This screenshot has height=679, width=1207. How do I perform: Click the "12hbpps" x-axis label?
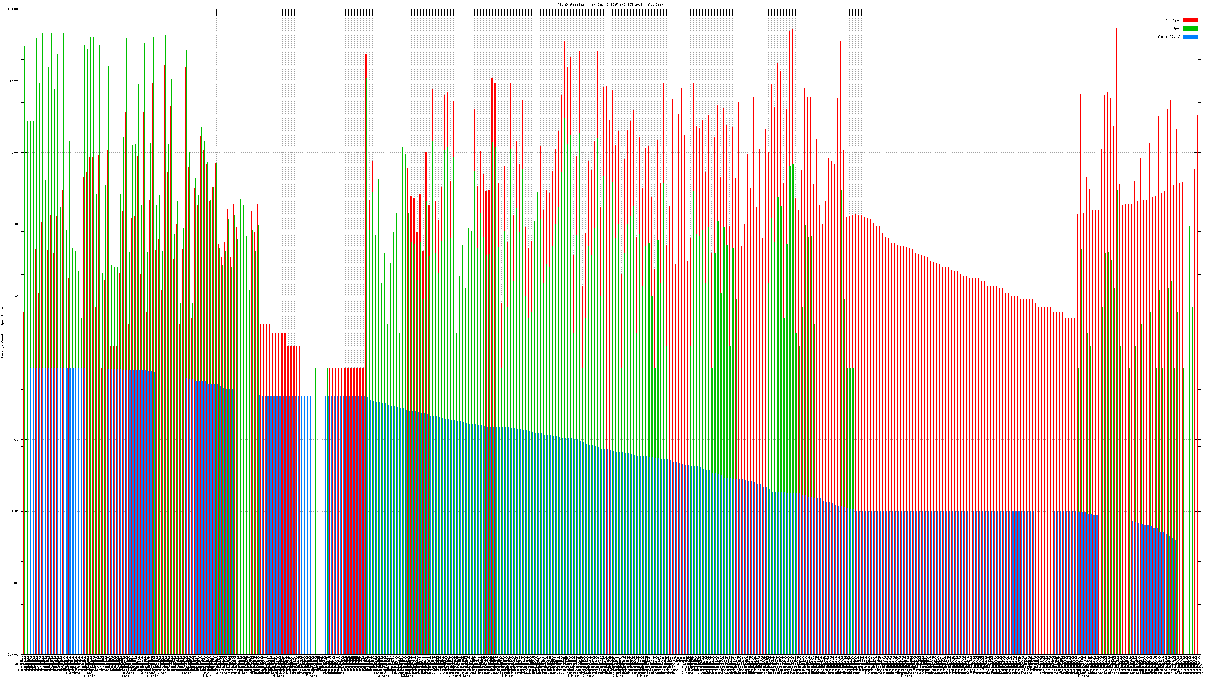(407, 676)
